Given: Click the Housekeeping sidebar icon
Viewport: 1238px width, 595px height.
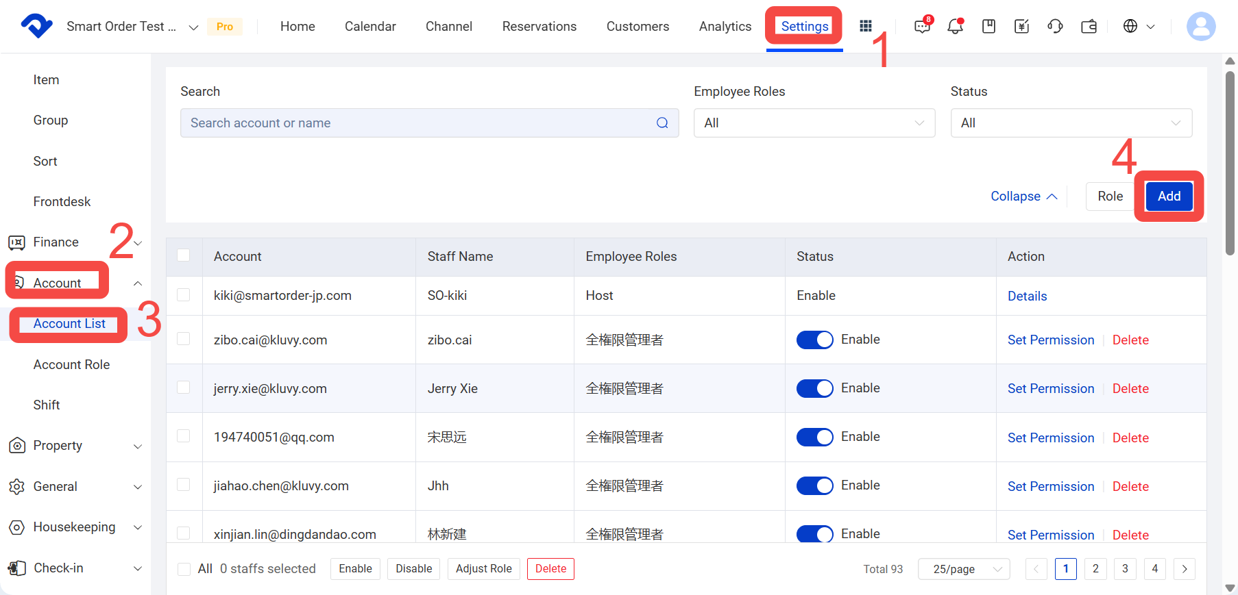Looking at the screenshot, I should [17, 527].
